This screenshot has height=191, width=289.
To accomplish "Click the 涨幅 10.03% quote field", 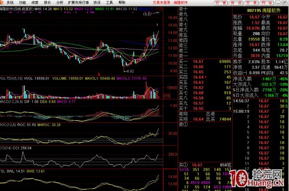I will [246, 28].
